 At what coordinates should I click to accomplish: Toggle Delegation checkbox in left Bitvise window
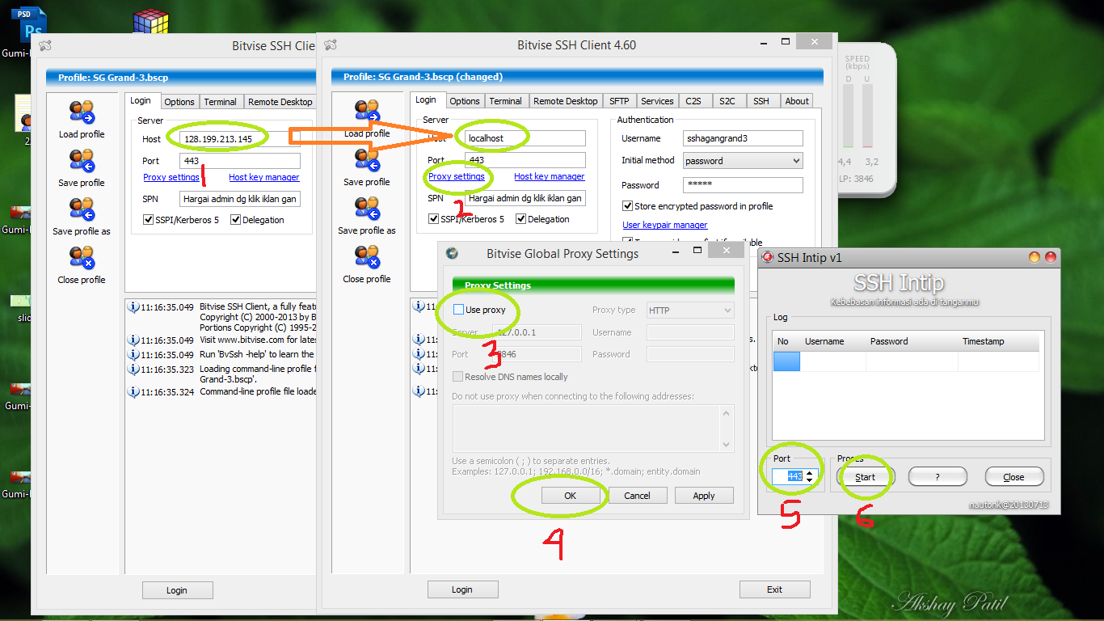(236, 220)
